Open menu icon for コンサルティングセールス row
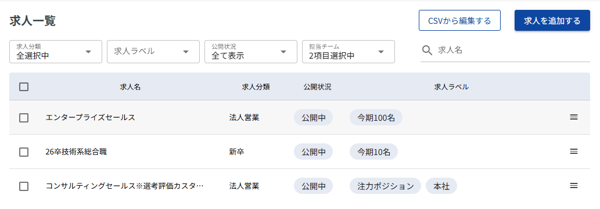The width and height of the screenshot is (600, 209). tap(574, 186)
